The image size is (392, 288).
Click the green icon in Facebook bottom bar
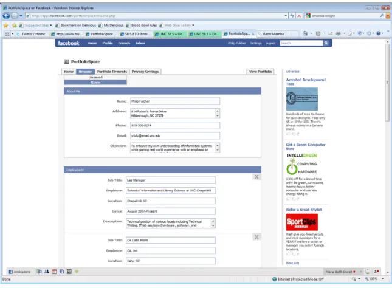[x=77, y=272]
